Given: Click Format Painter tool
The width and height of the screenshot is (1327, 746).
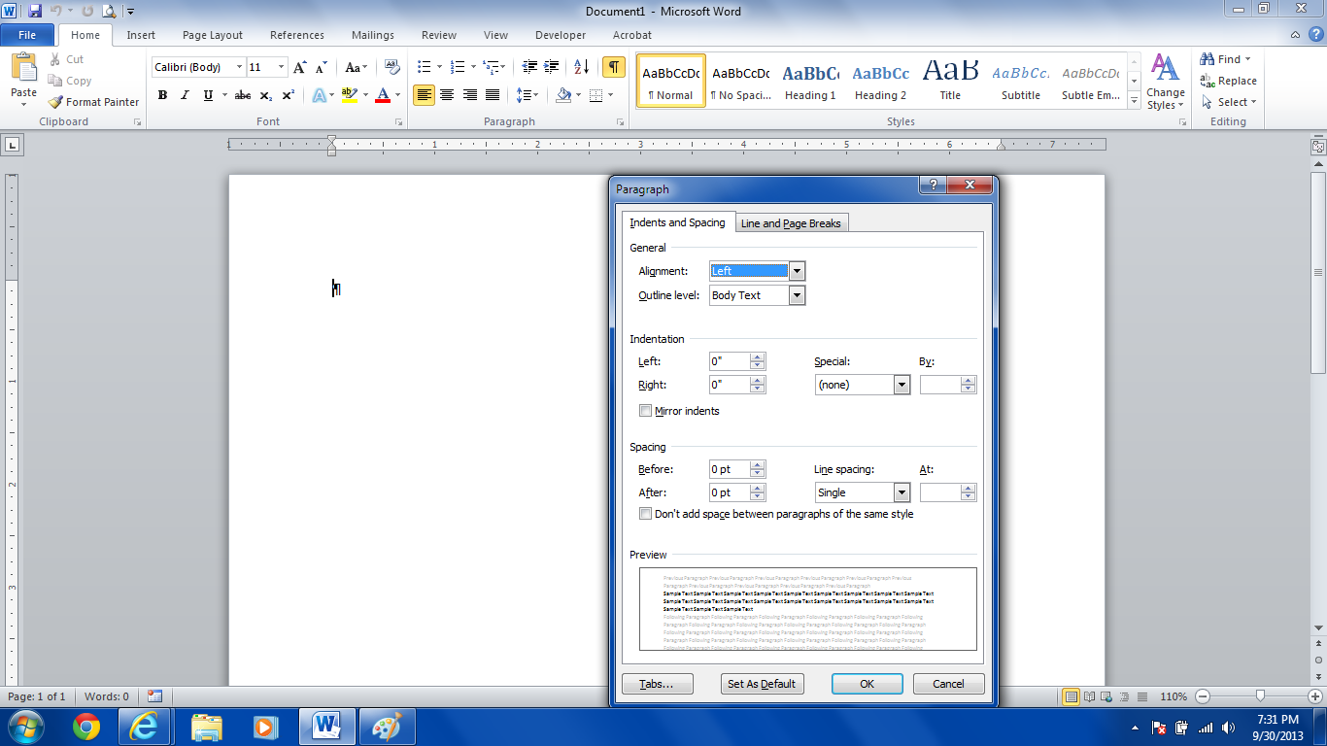Looking at the screenshot, I should [x=93, y=102].
